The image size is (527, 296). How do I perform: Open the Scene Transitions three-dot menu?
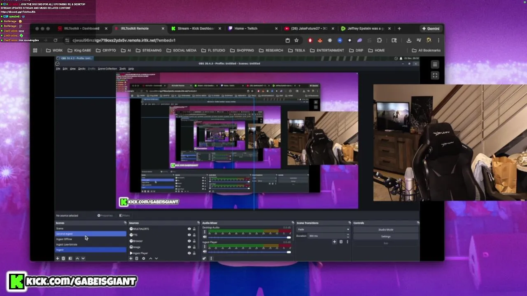click(x=347, y=242)
